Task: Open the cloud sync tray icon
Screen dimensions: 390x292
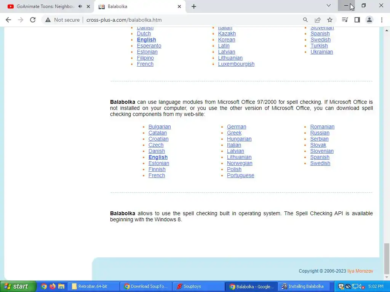Action: pyautogui.click(x=348, y=287)
